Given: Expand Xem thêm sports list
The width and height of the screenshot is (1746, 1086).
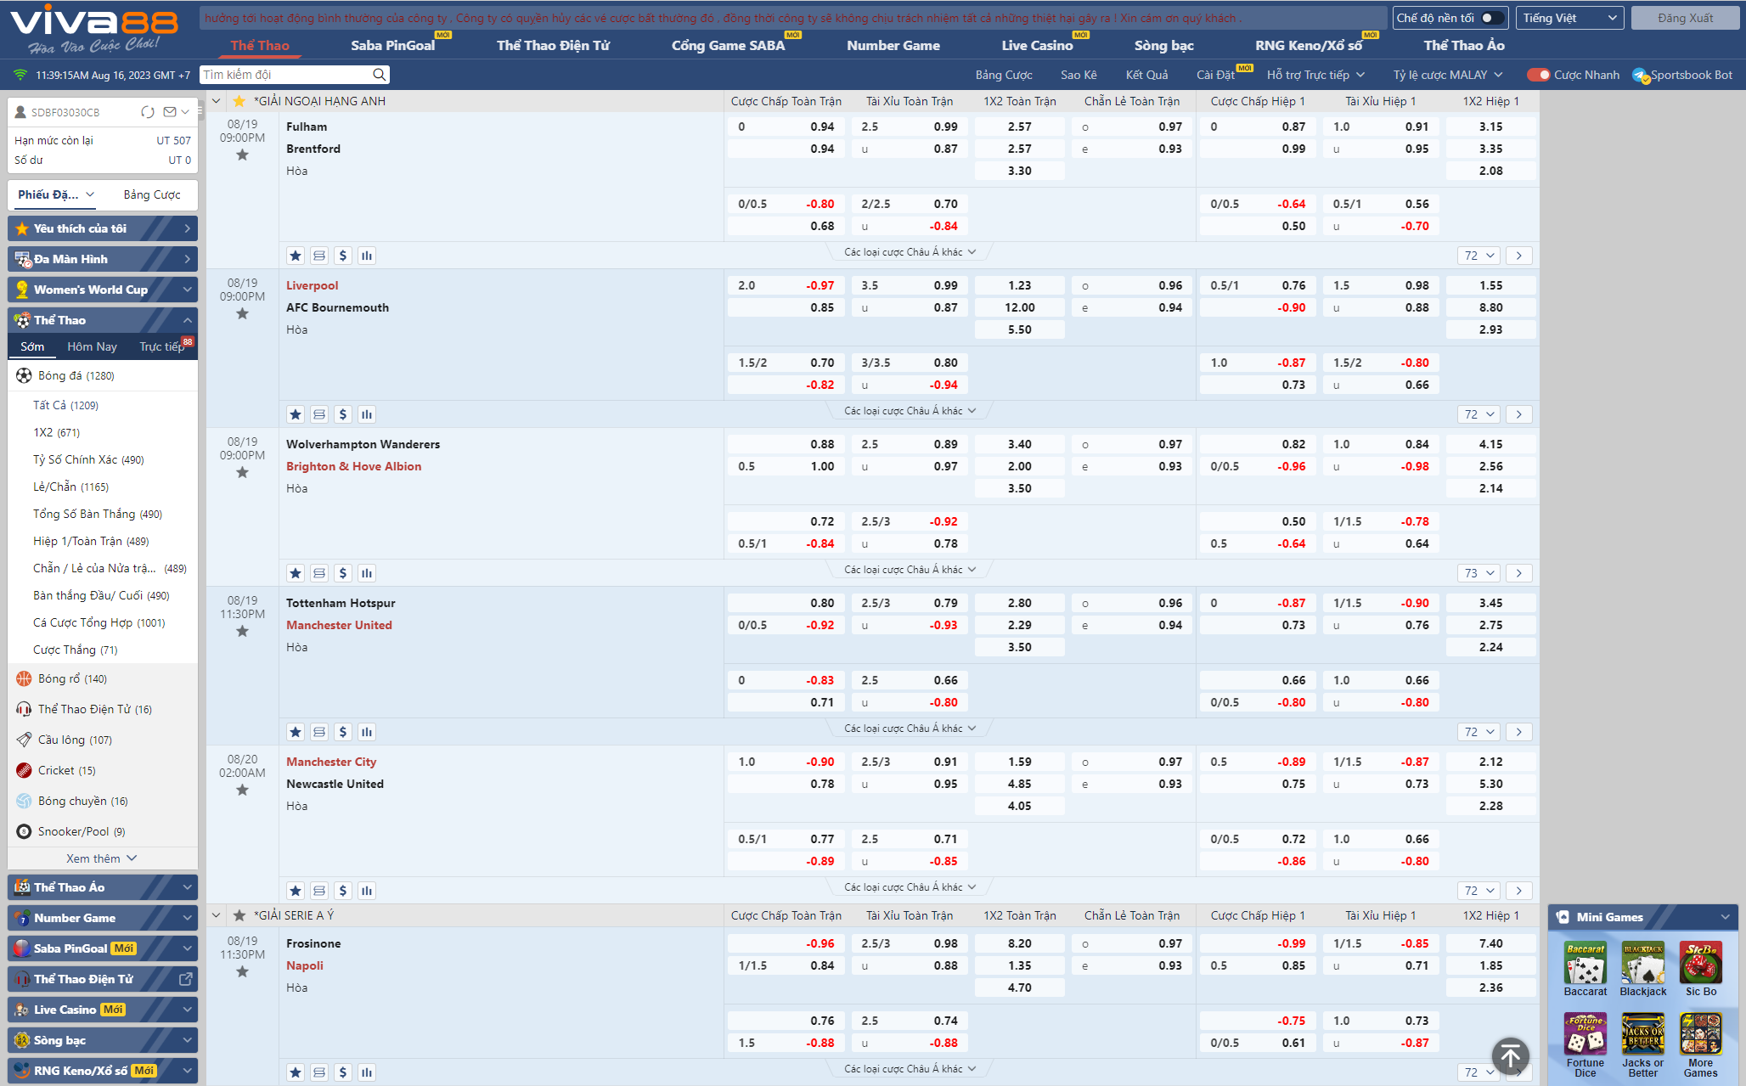Looking at the screenshot, I should point(102,858).
